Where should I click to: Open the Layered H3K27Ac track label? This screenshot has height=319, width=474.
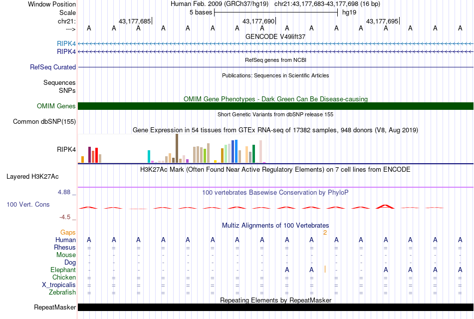coord(32,177)
